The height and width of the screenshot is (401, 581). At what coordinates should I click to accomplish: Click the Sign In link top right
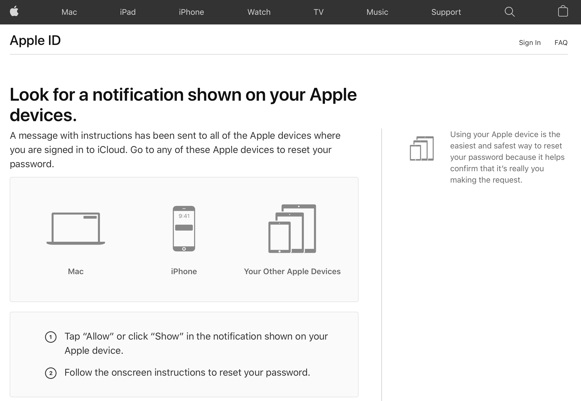[x=530, y=43]
